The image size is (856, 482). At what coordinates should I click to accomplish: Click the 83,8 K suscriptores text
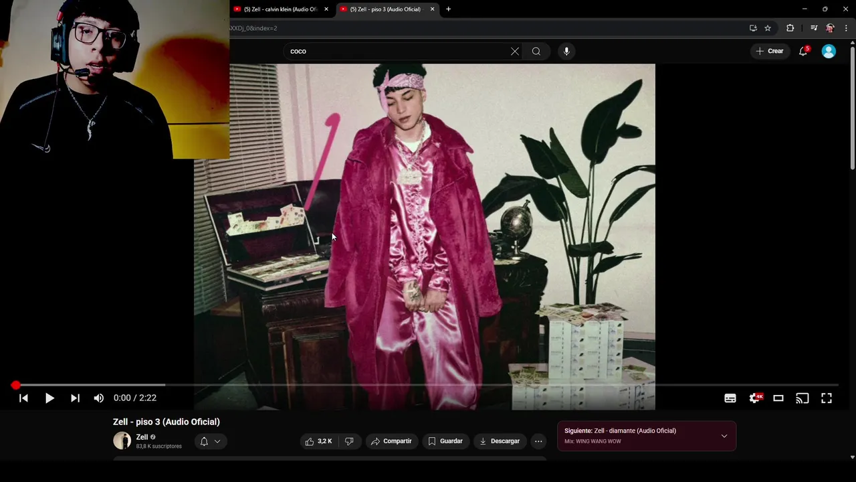click(158, 447)
